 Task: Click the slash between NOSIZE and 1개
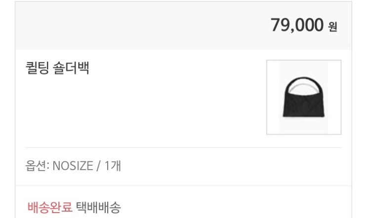[98, 166]
